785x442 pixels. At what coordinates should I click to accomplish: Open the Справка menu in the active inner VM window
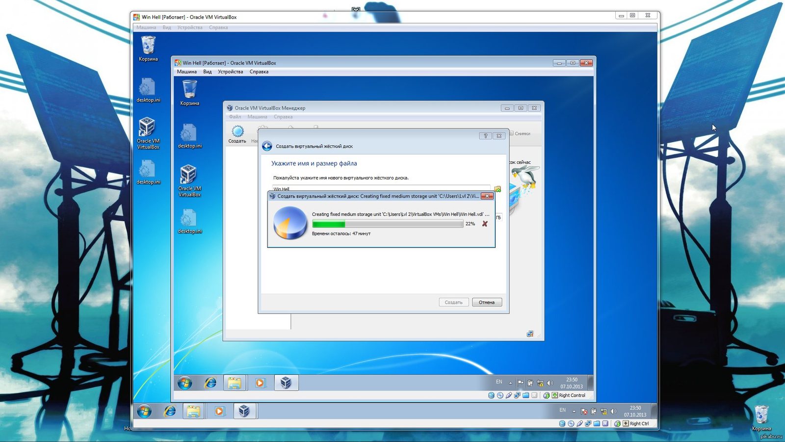(259, 72)
